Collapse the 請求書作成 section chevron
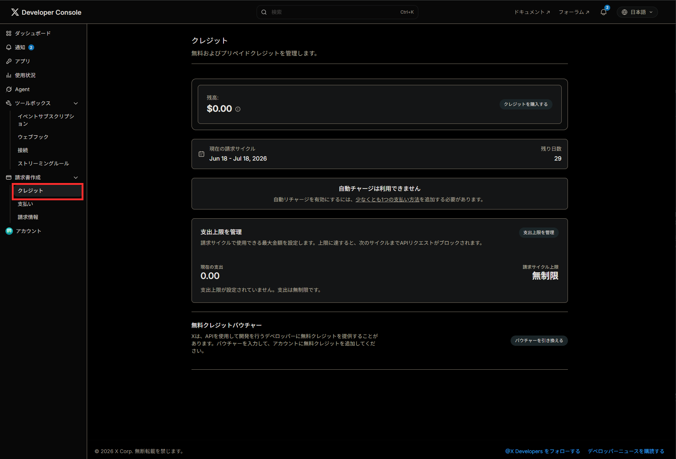 (x=76, y=177)
